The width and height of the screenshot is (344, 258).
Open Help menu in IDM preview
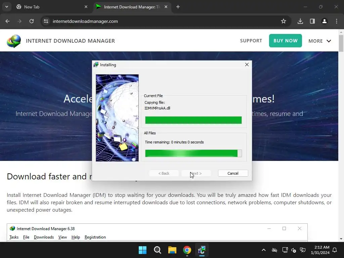click(76, 237)
